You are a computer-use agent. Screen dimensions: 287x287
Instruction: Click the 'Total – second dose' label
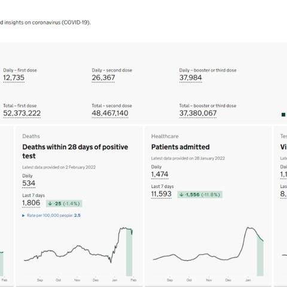coord(112,106)
